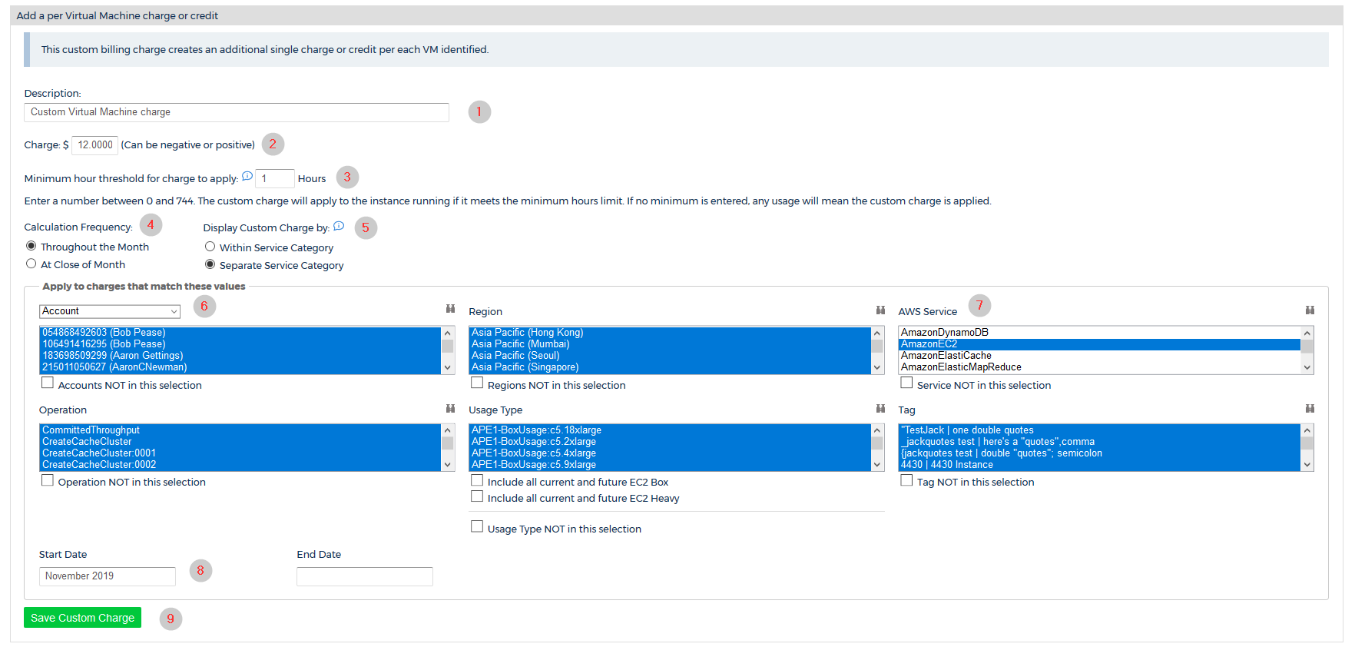This screenshot has width=1355, height=647.
Task: Click the down arrow of the Account list scrollbar
Action: point(448,368)
